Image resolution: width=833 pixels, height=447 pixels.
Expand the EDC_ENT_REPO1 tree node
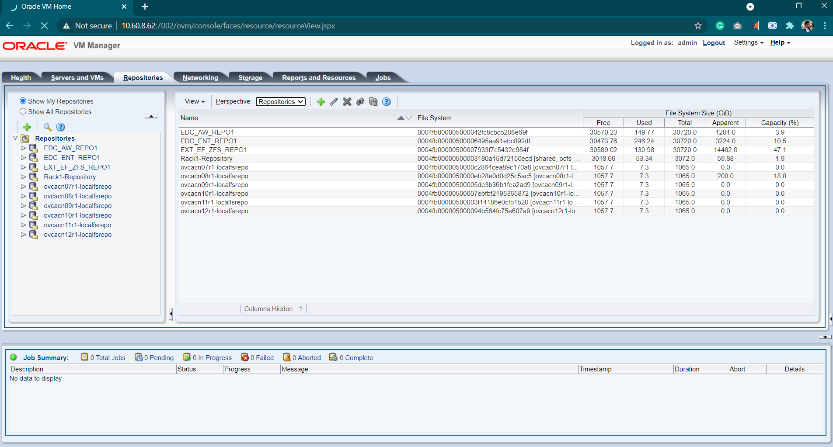(24, 158)
